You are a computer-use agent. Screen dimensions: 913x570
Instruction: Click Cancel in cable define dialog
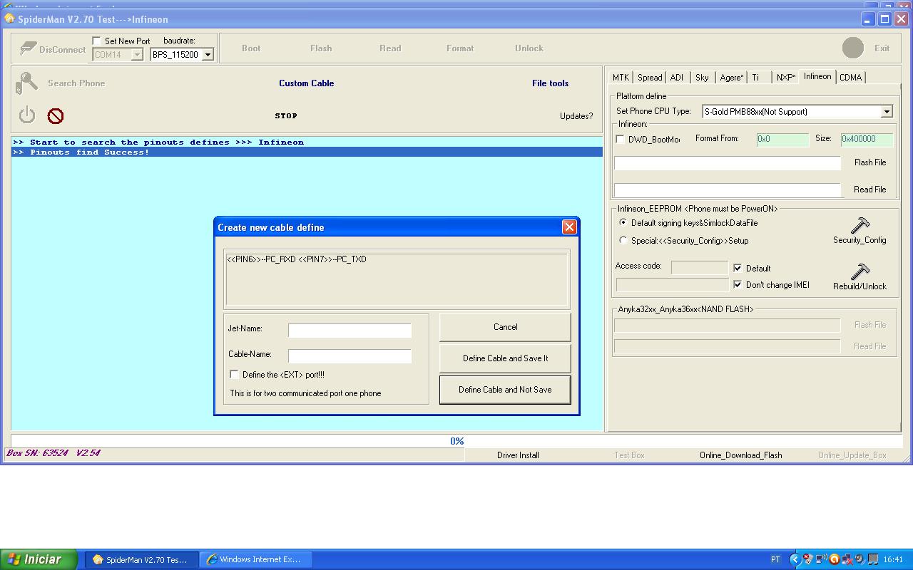[505, 327]
